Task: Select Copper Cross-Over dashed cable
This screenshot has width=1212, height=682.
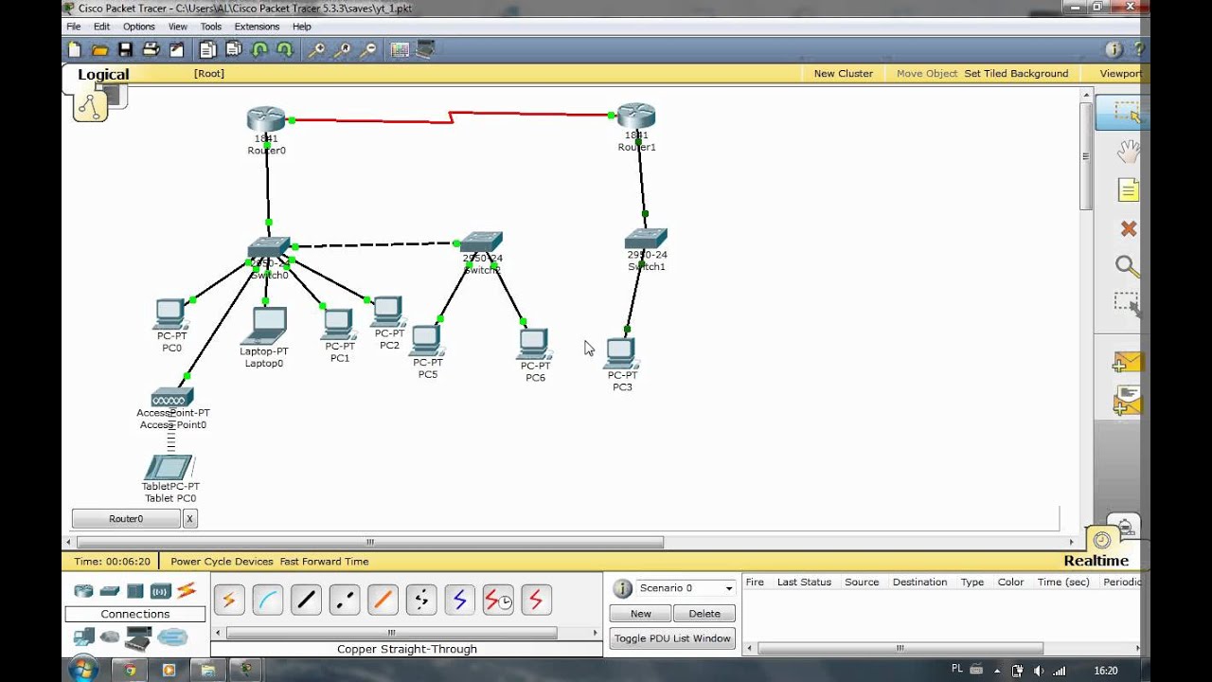Action: (345, 600)
